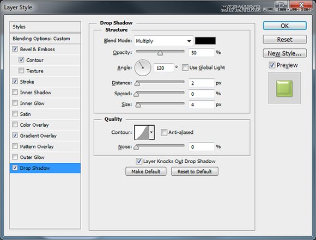Expand the contour picker dropdown arrow
316x240 pixels.
(x=151, y=132)
